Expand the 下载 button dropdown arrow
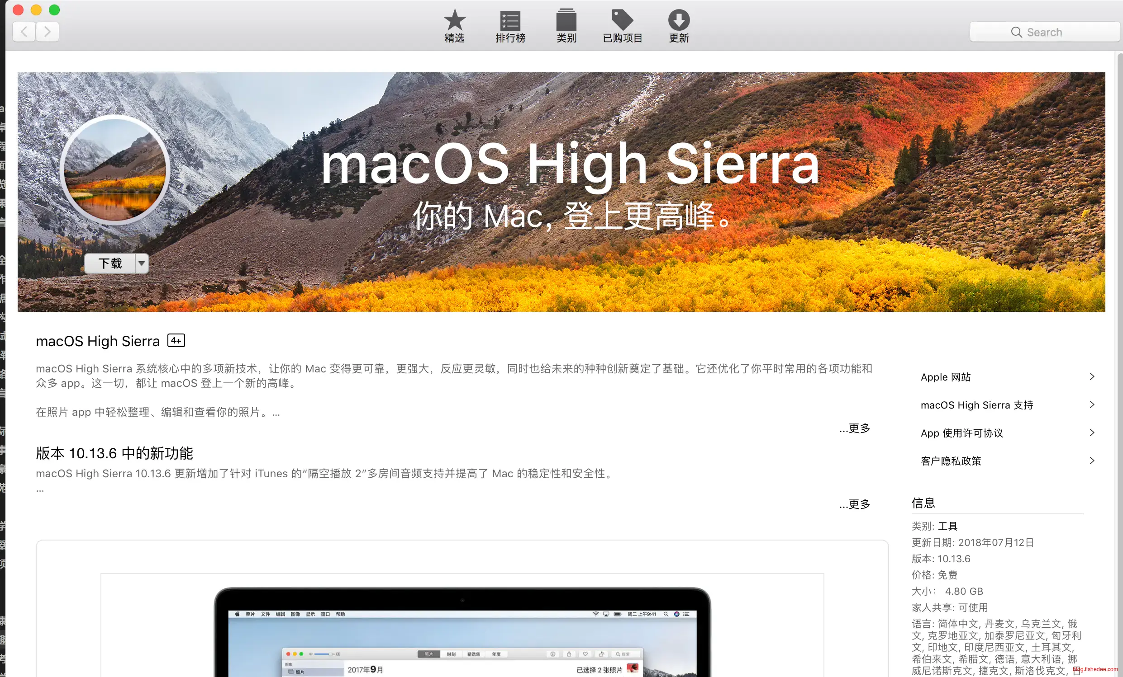This screenshot has height=677, width=1123. (141, 263)
